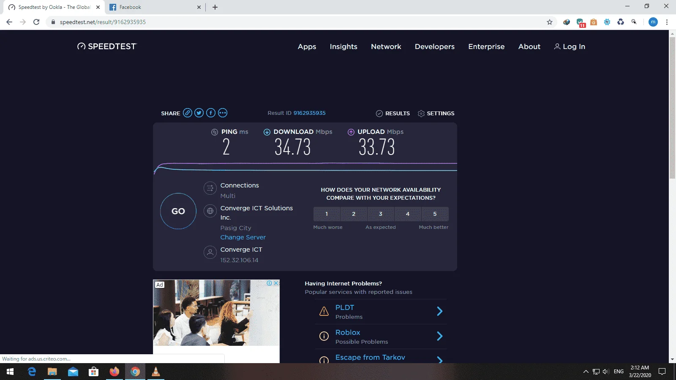Go back in browser history

click(9, 22)
